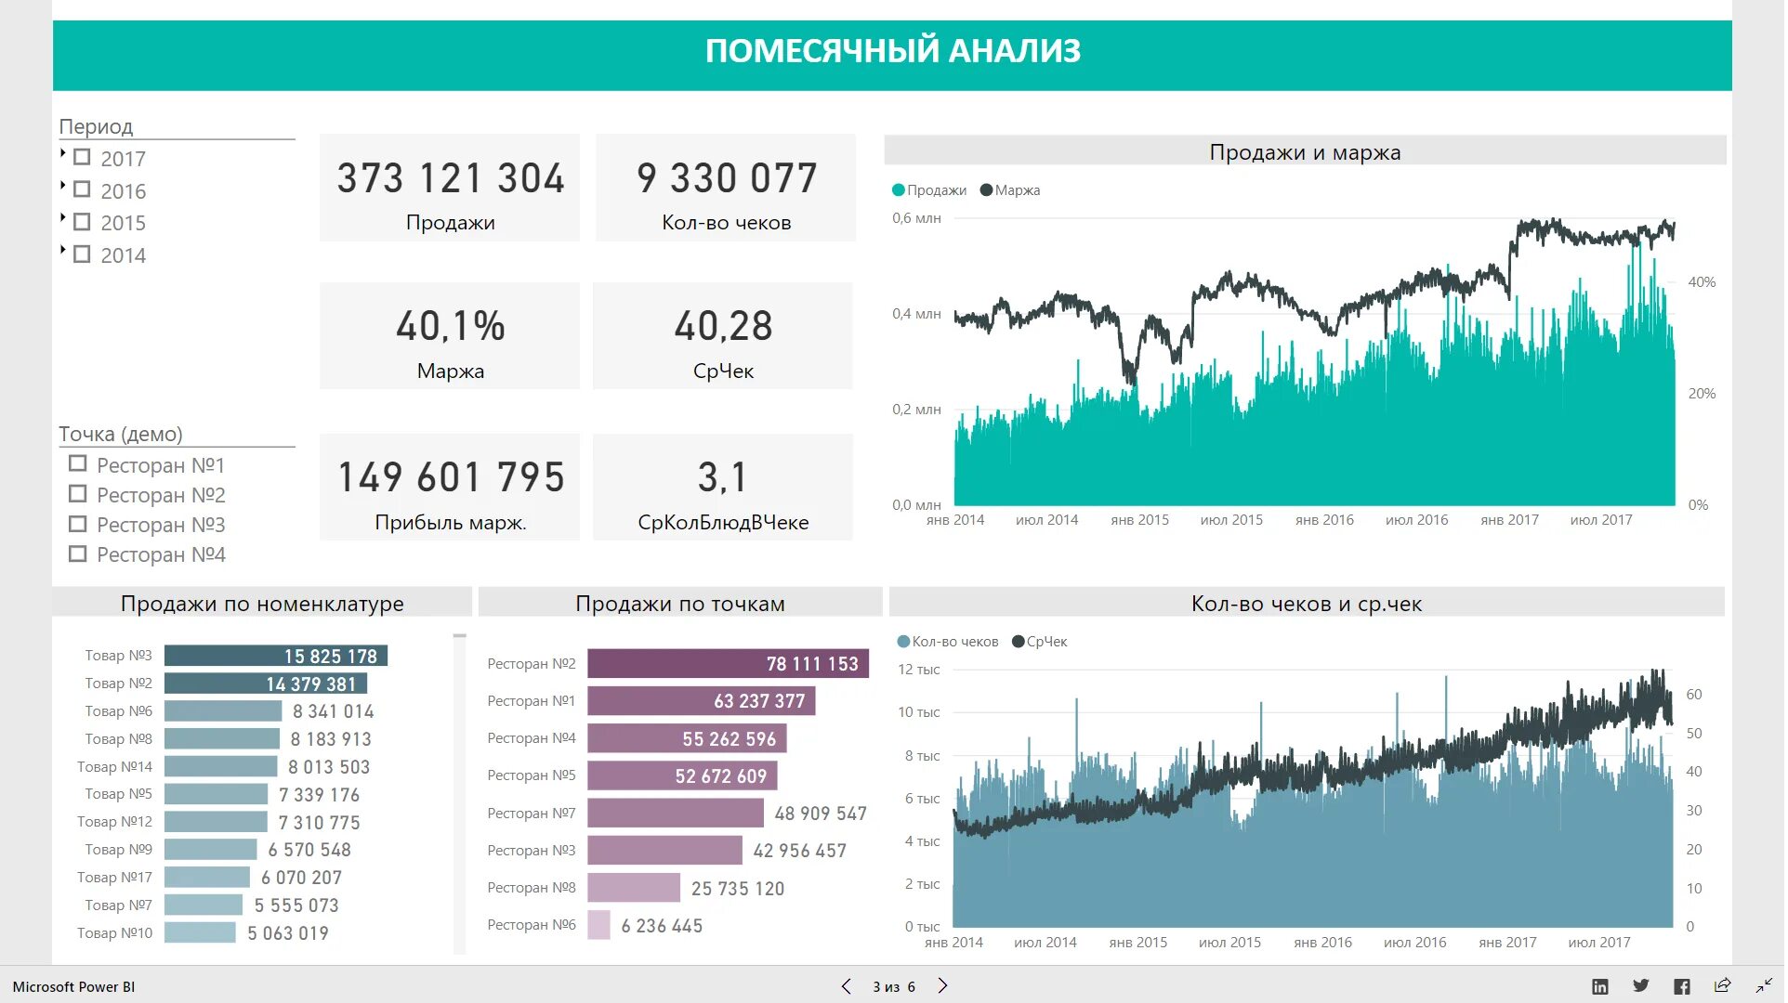The height and width of the screenshot is (1003, 1788).
Task: Select Ресторан №1 bar 63 237 377
Action: click(x=703, y=702)
